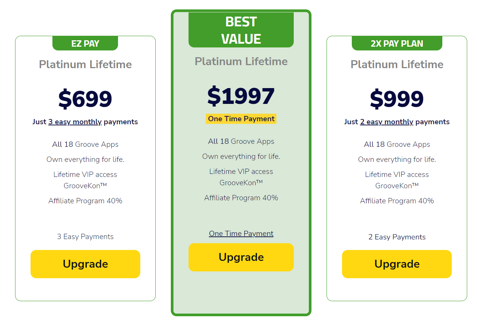Click the "2 Easy Payments" text

pos(397,237)
